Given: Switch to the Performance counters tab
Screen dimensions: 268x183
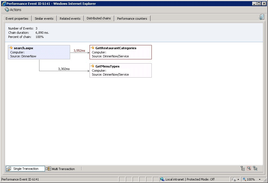Looking at the screenshot, I should pos(132,18).
